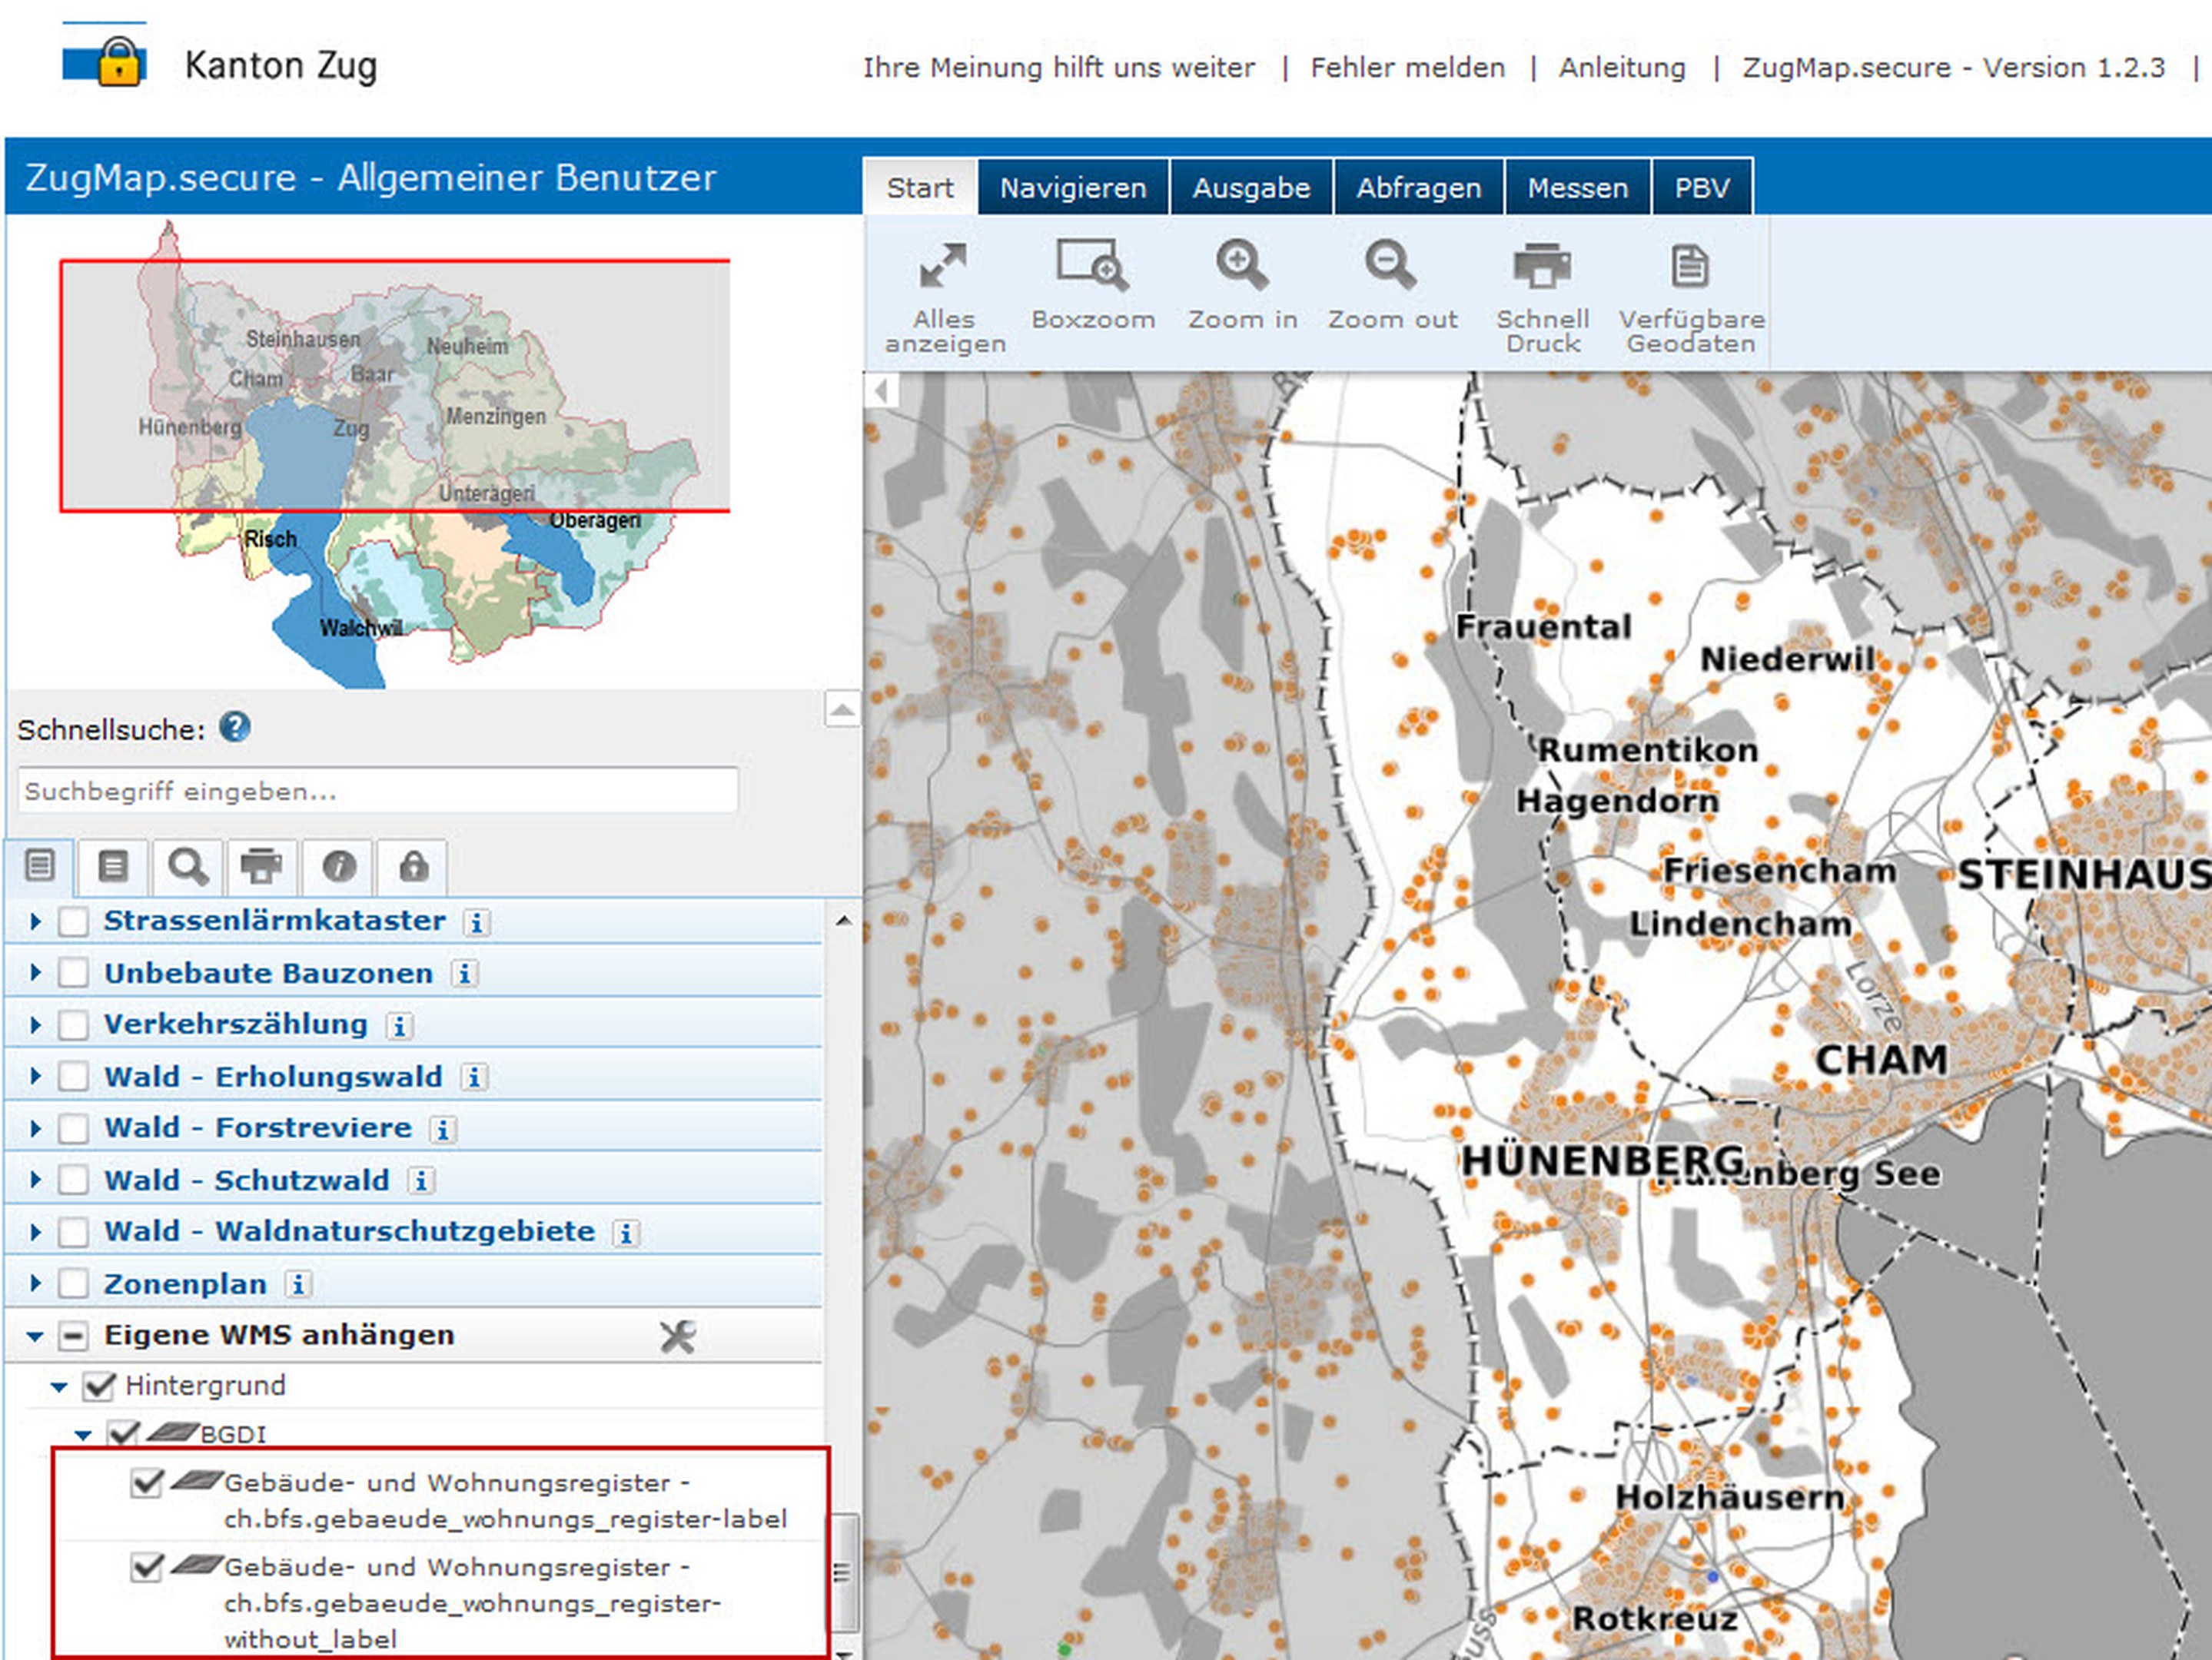2212x1660 pixels.
Task: Open Verfügbare Geodaten document icon
Action: click(x=1689, y=266)
